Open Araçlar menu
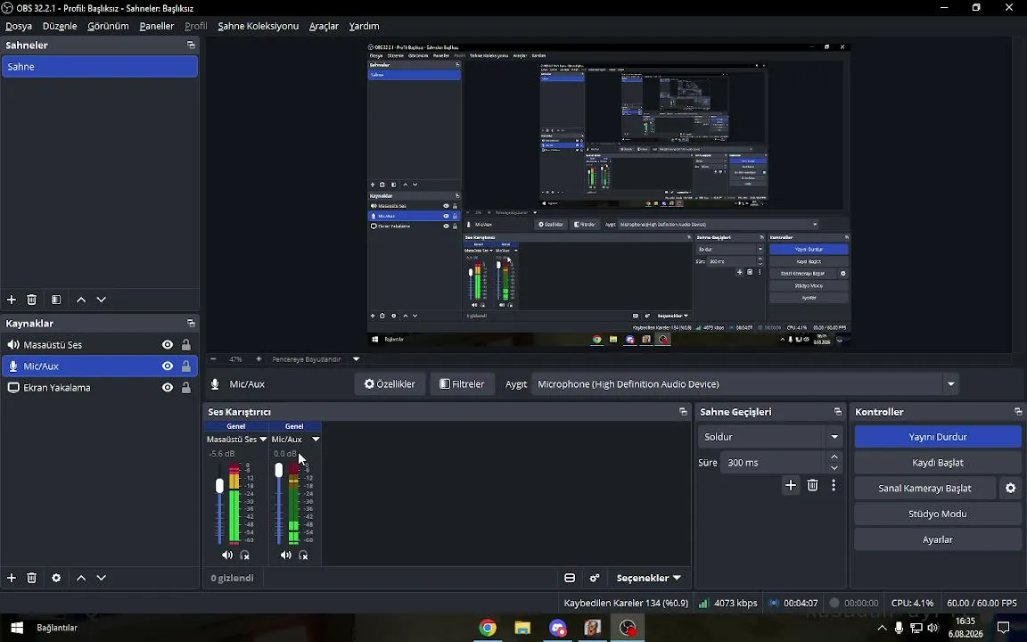1027x642 pixels. pos(324,26)
